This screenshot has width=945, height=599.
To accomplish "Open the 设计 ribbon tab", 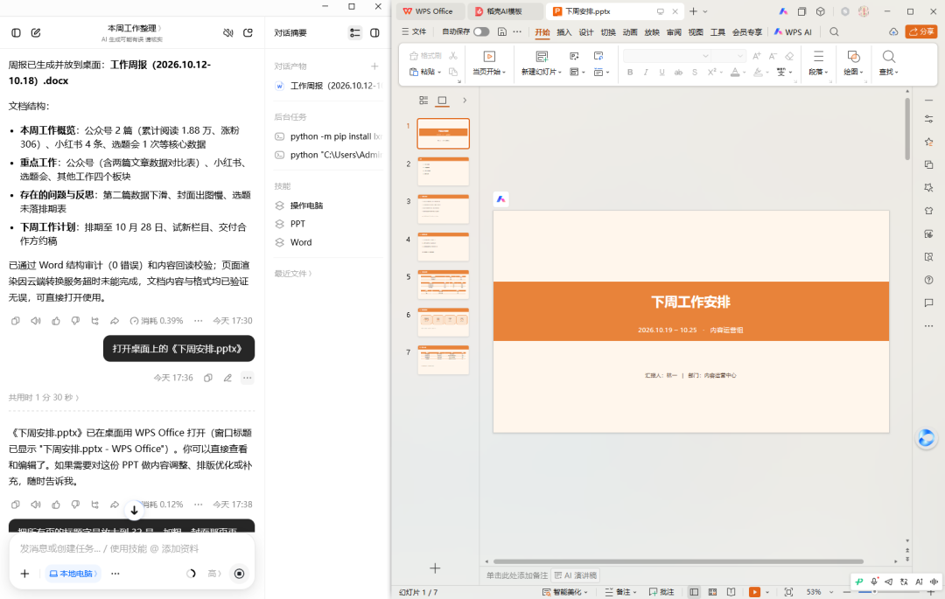I will 585,32.
